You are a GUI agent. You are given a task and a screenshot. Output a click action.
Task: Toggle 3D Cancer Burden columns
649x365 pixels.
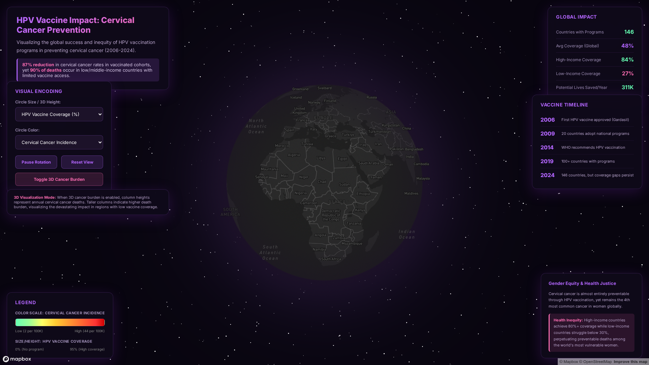pos(59,179)
